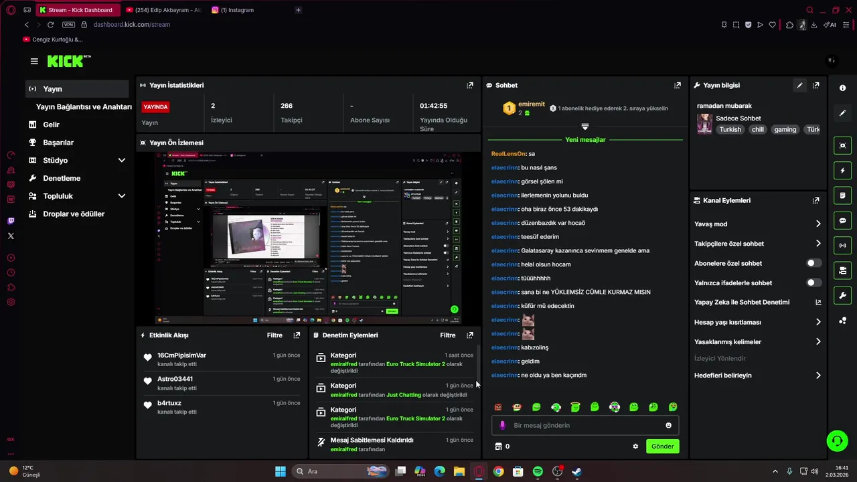The width and height of the screenshot is (857, 482).
Task: Pop out the Etkinlik Akışı panel
Action: pos(297,335)
